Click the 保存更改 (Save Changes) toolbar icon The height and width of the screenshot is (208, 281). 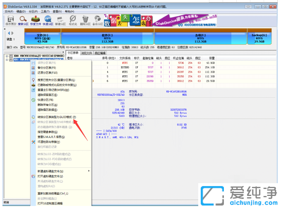(x=10, y=20)
